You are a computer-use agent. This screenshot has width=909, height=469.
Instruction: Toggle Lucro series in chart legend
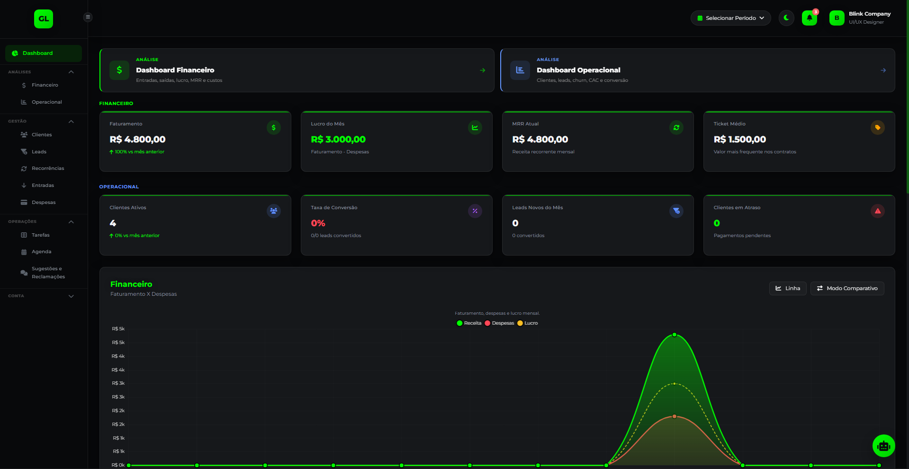pos(528,323)
